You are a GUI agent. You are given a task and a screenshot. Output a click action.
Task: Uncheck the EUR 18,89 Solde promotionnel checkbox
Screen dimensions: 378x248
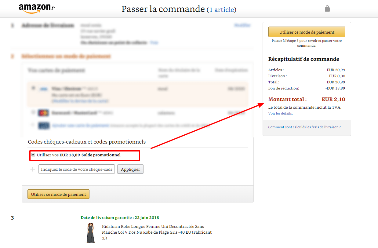(x=33, y=155)
